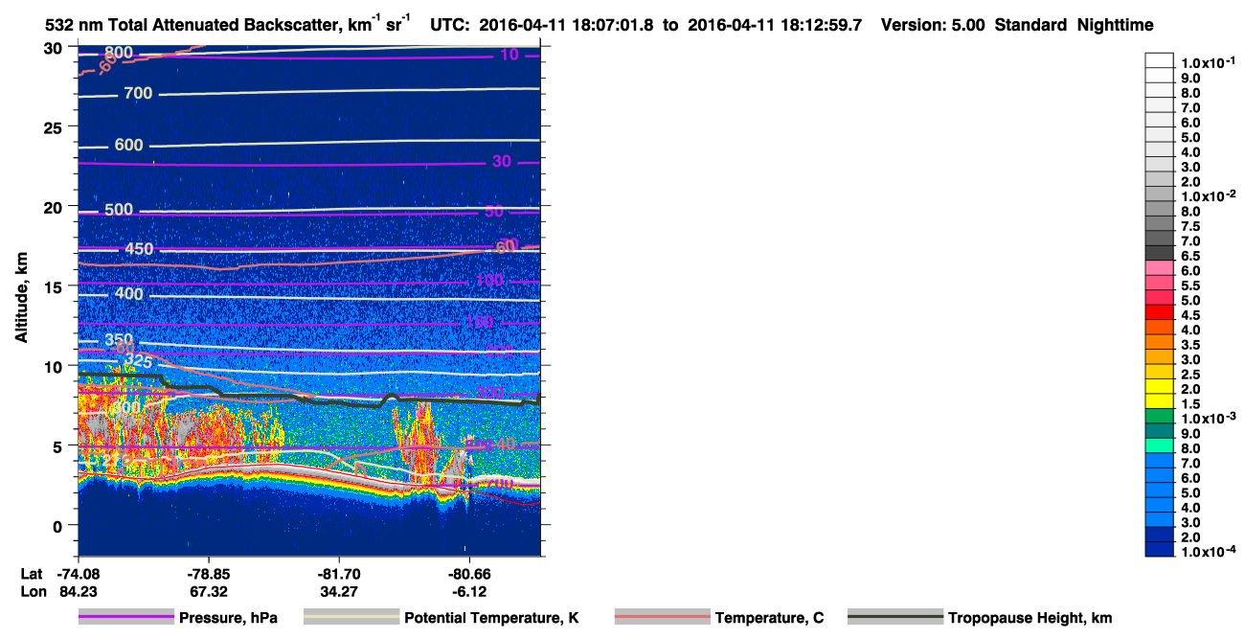The height and width of the screenshot is (639, 1245).
Task: Click the 5.5 color scale label
Action: 1190,285
